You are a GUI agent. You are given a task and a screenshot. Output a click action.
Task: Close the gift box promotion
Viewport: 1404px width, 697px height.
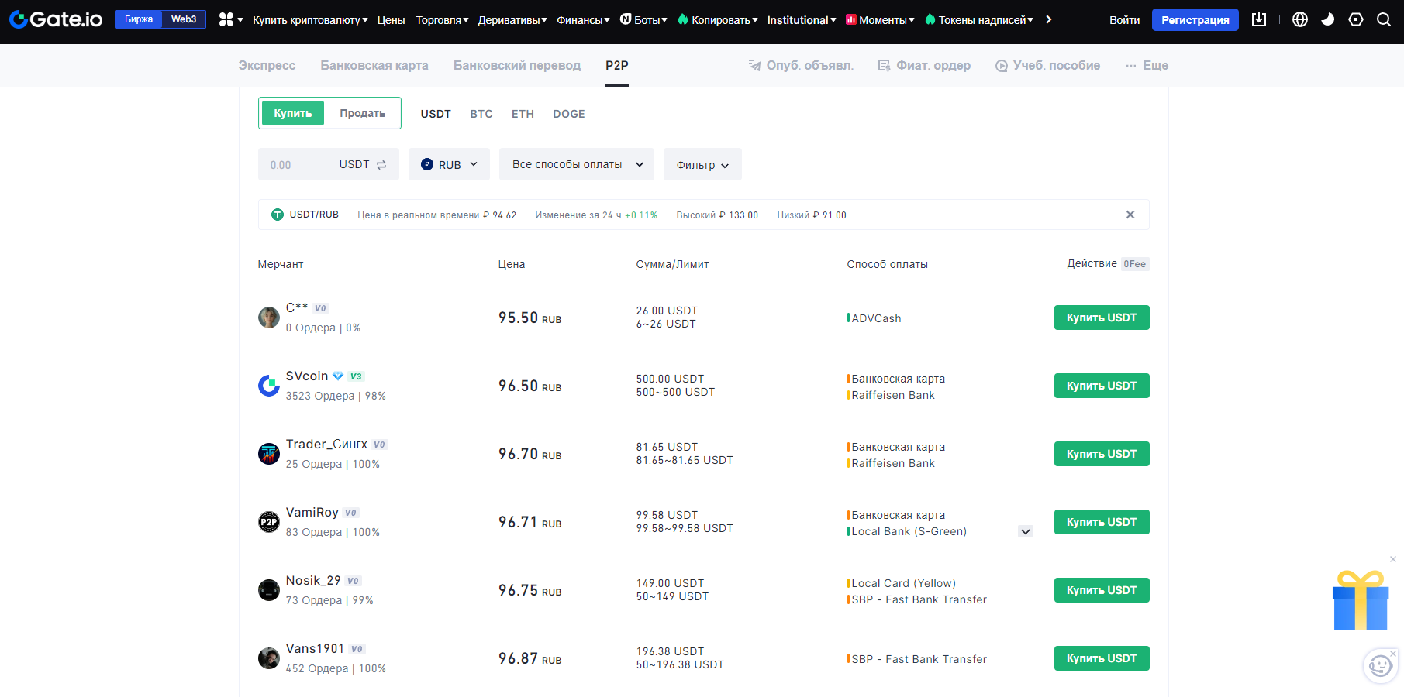click(x=1393, y=559)
